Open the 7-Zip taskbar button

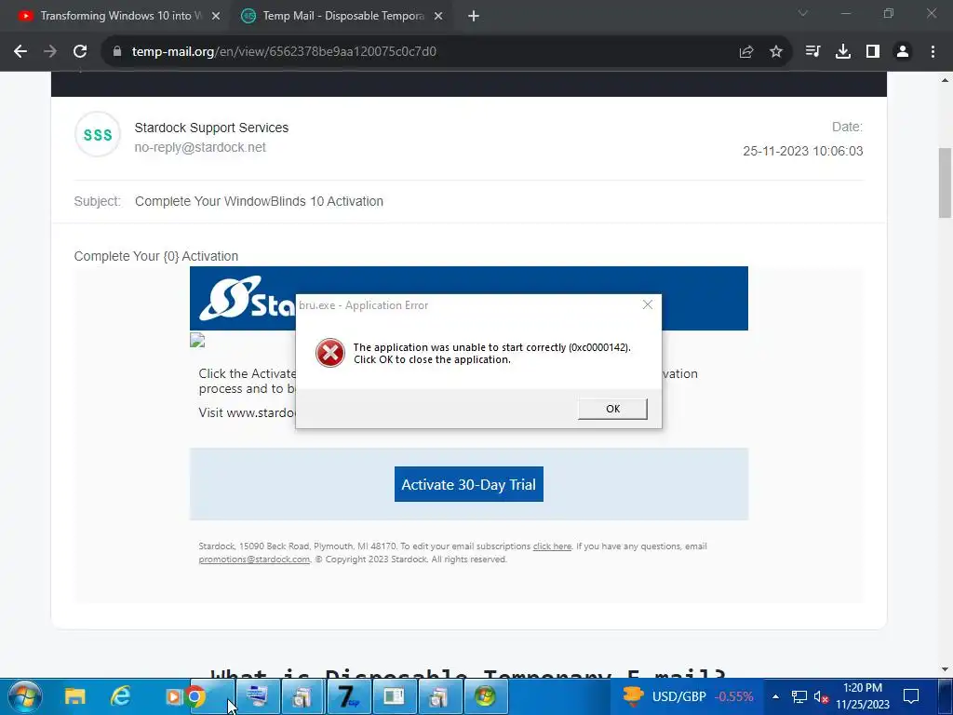[x=349, y=696]
